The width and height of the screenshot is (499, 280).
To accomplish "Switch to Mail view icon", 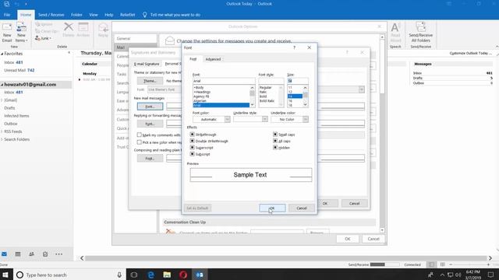I will [x=4, y=254].
